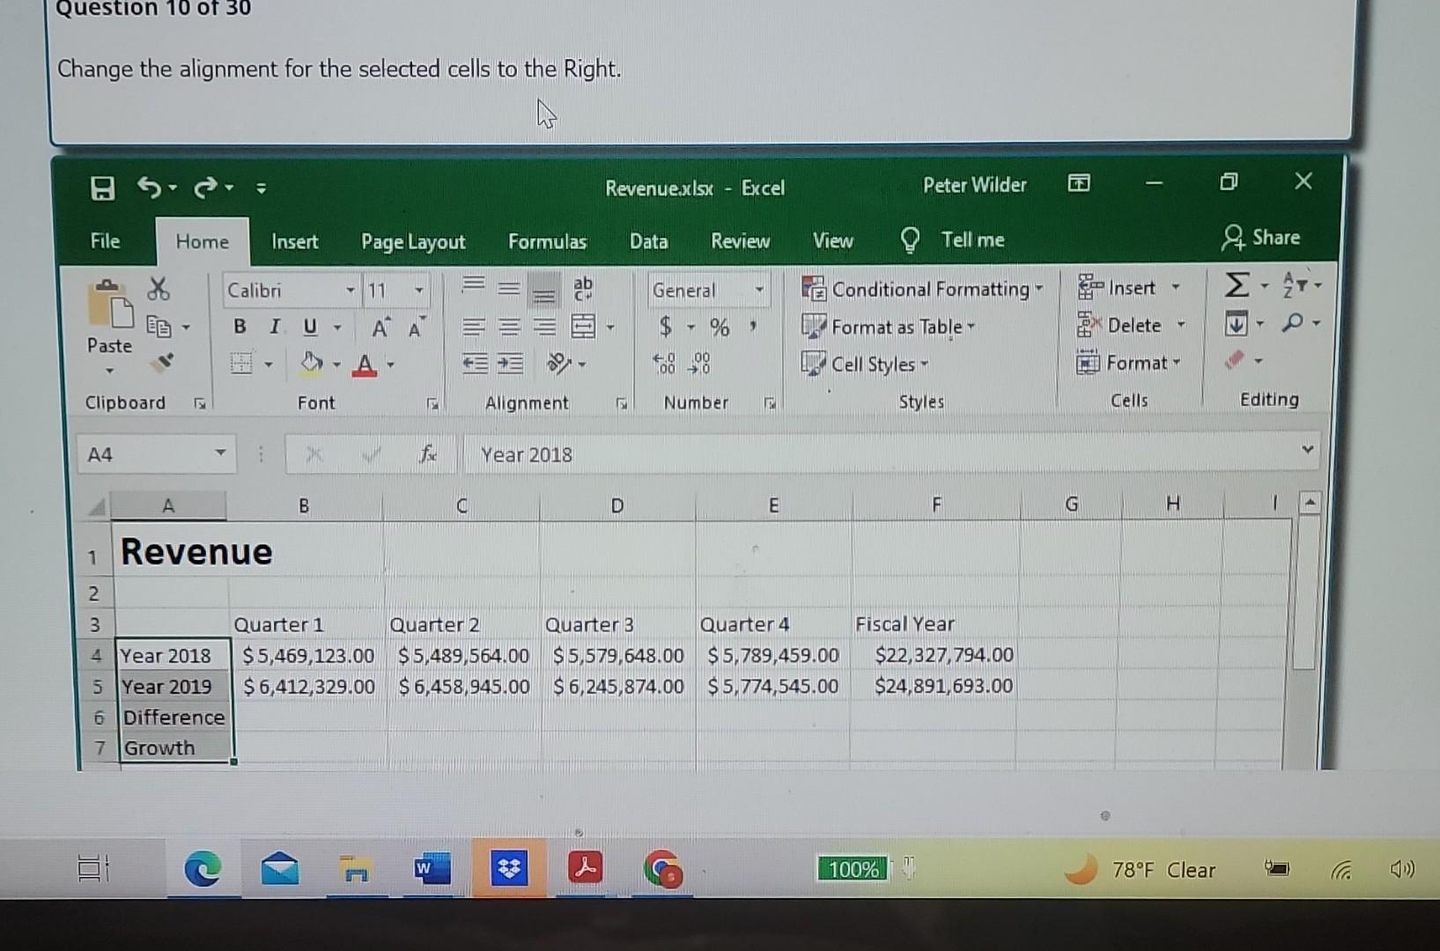The image size is (1440, 951).
Task: Click the Fill down icon
Action: click(x=1237, y=323)
